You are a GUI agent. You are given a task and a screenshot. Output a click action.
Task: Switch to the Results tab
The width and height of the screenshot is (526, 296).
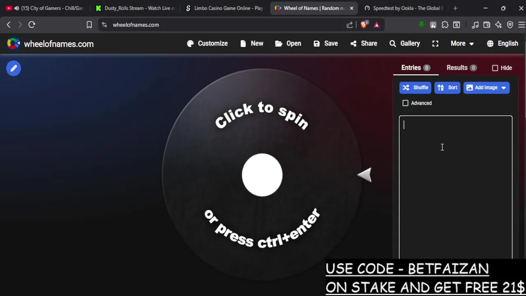coord(461,68)
